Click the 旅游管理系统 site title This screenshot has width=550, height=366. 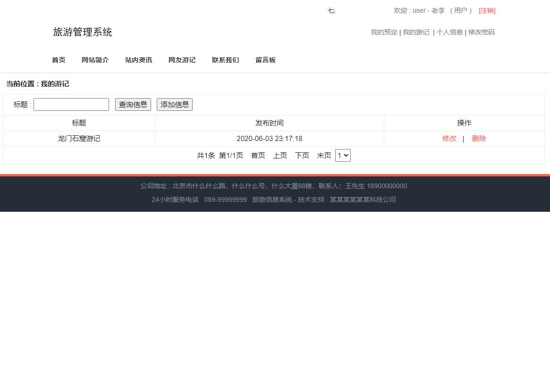click(x=83, y=32)
